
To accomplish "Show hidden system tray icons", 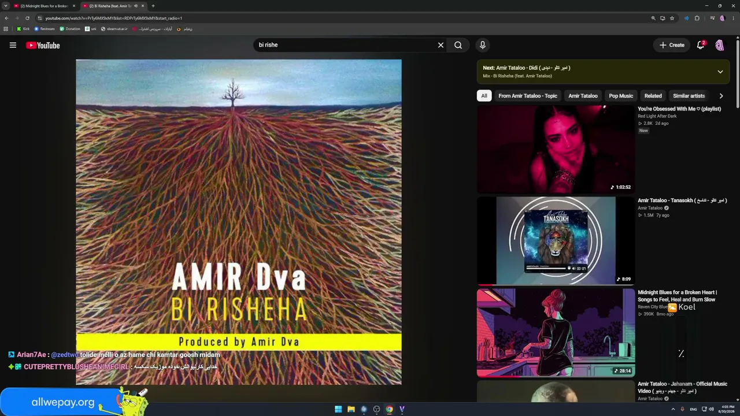I will tap(673, 409).
